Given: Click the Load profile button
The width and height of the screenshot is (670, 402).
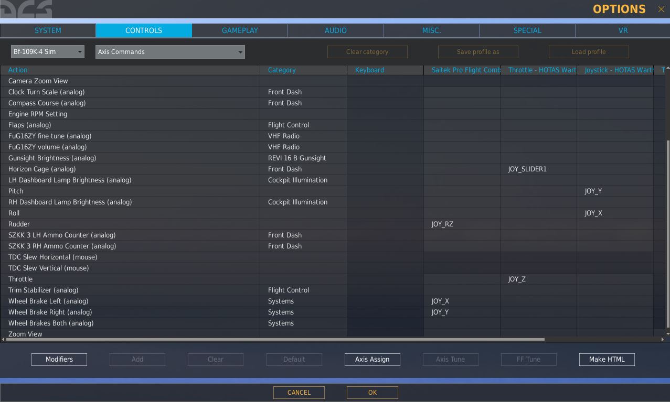Looking at the screenshot, I should click(589, 52).
